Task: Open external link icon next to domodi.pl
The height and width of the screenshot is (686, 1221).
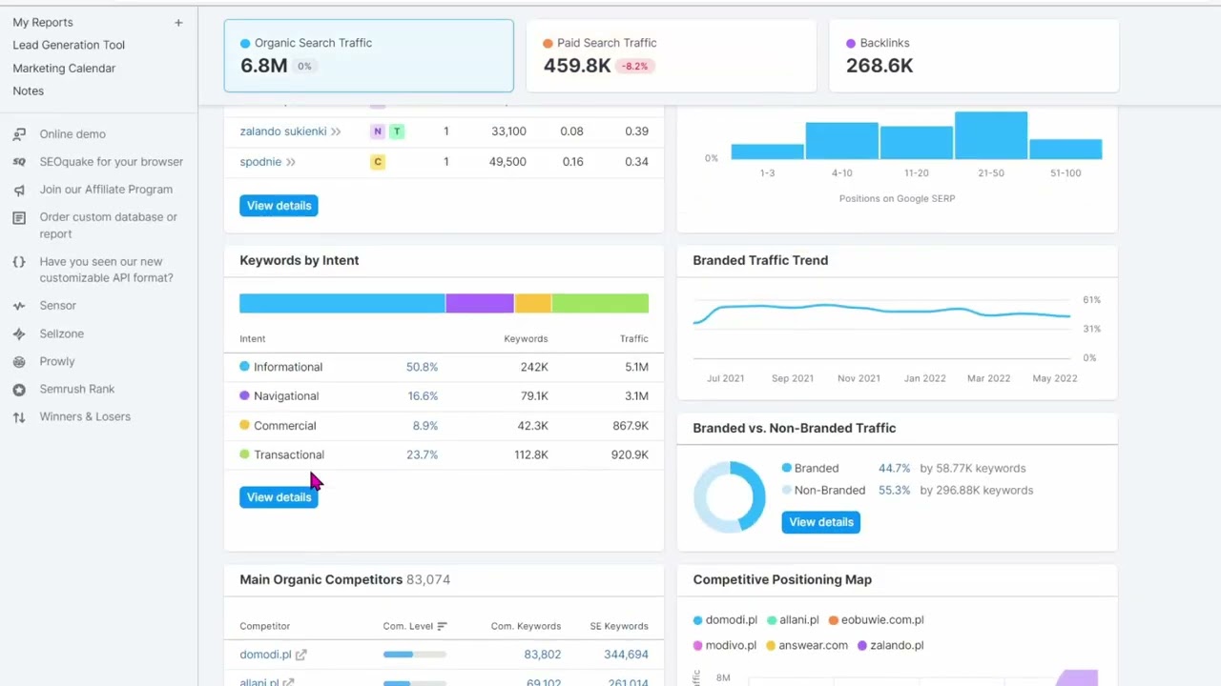Action: [301, 655]
